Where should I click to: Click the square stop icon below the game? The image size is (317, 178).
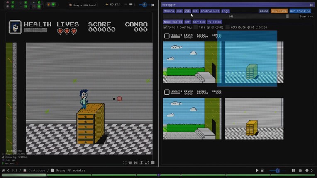(x=153, y=163)
